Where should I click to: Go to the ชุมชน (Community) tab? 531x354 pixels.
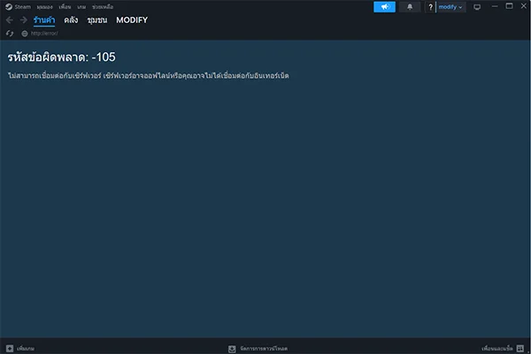point(97,19)
